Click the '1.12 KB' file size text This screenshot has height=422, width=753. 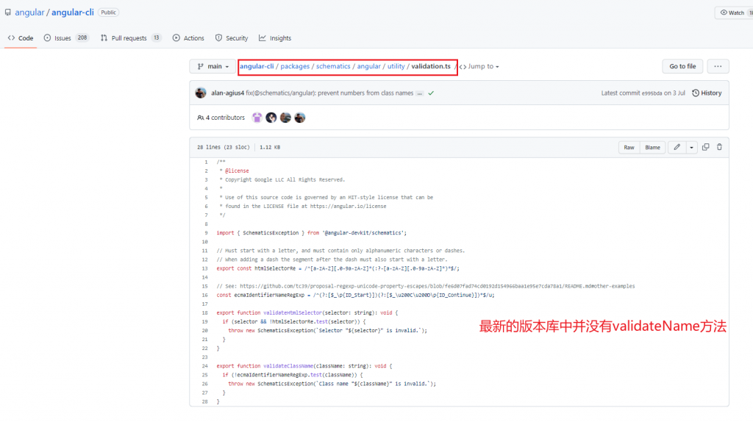point(270,147)
